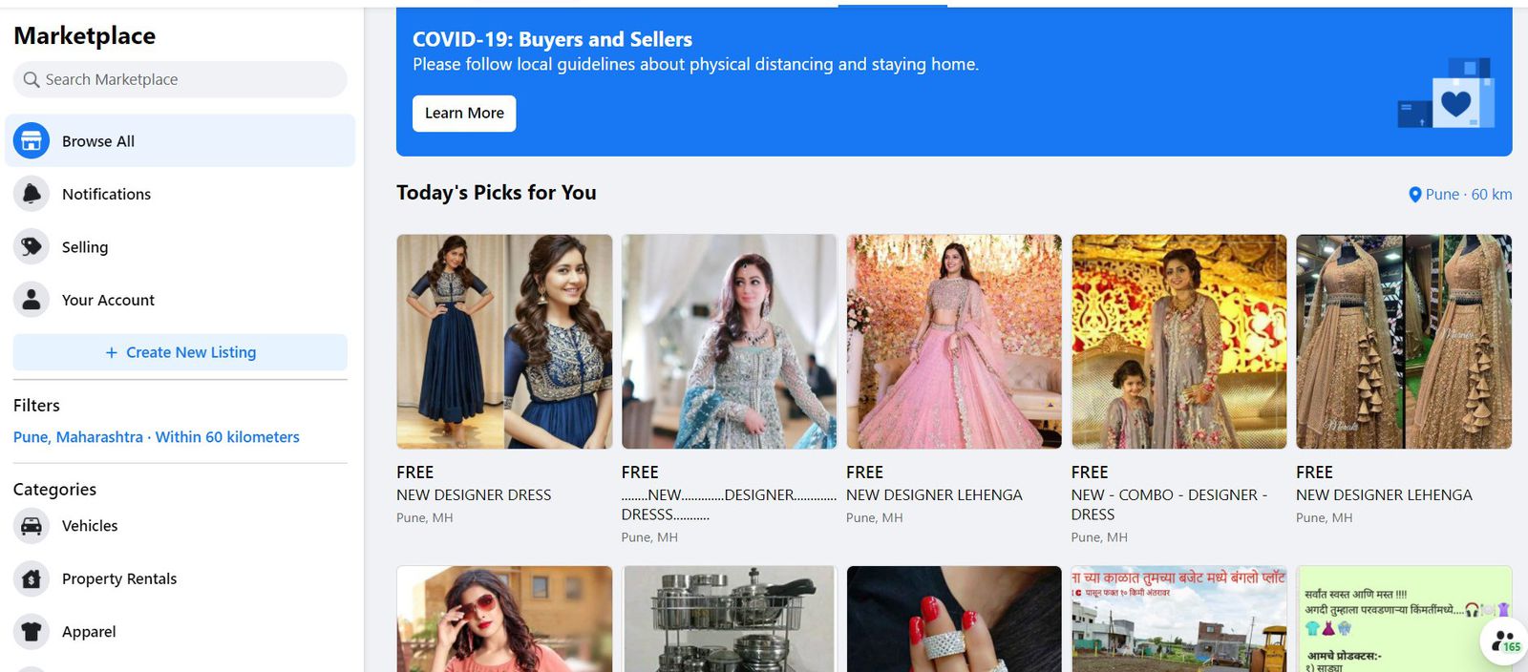The image size is (1528, 672).
Task: Open the pink lehenga listing photo
Action: tap(954, 342)
